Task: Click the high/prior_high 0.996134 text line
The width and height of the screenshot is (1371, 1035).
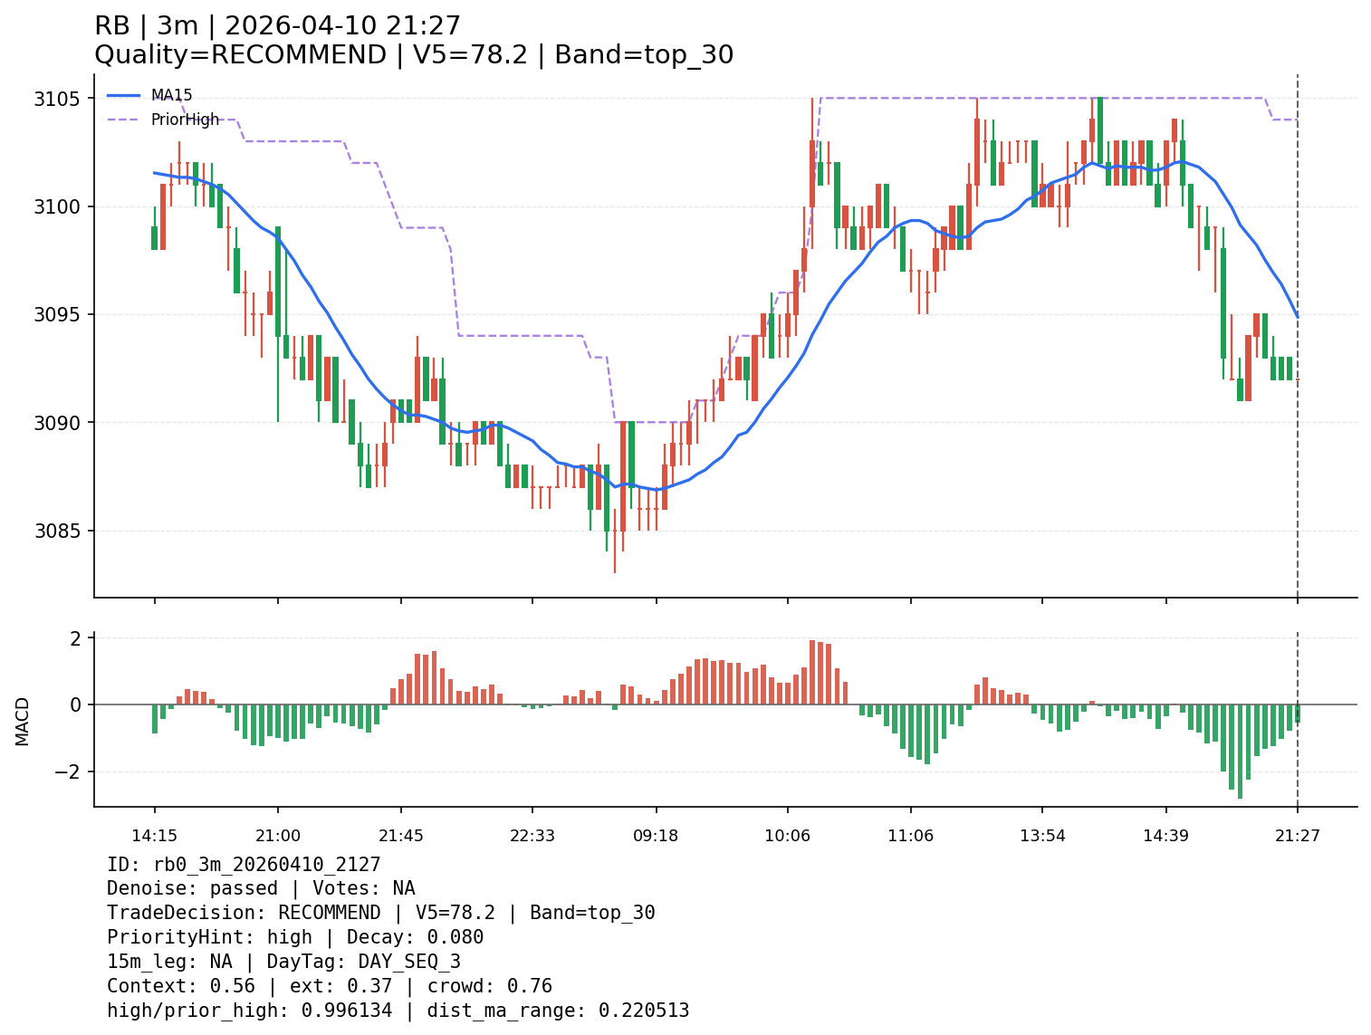Action: (398, 1011)
